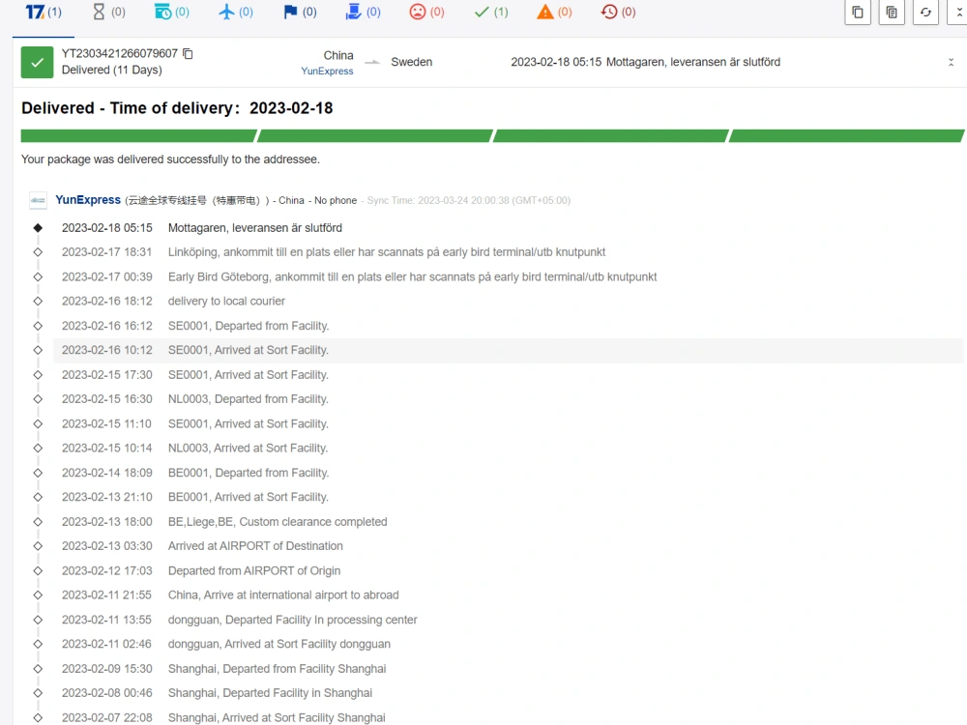
Task: Open the Delivered stamp status tab
Action: click(x=363, y=13)
